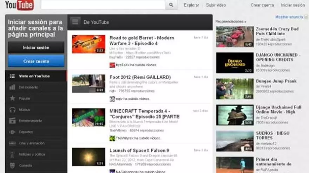This screenshot has width=309, height=173.
Task: Click the Popular star icon
Action: pos(12,99)
